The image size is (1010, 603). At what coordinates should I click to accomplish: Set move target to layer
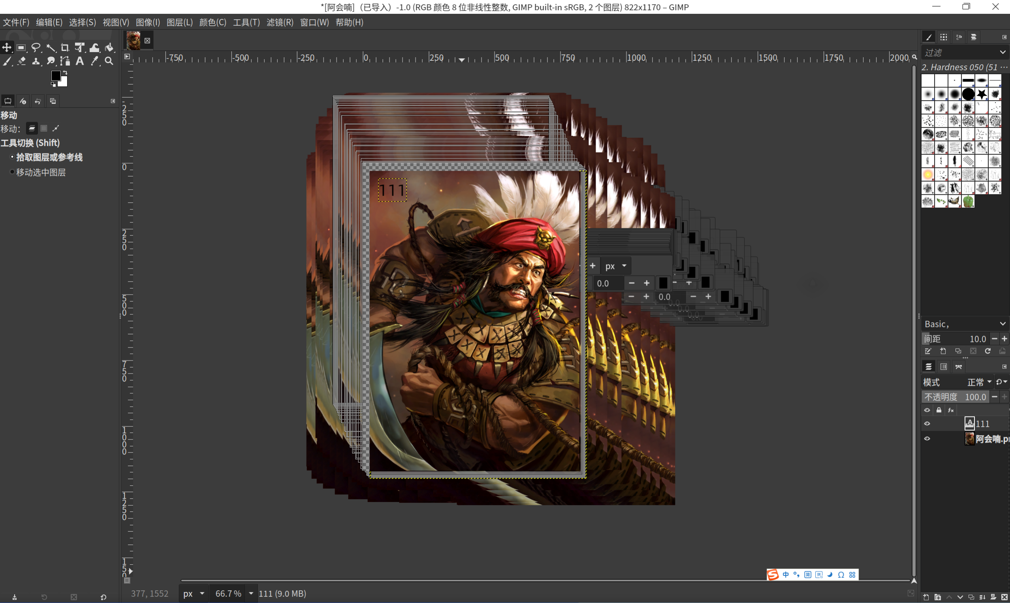click(32, 128)
